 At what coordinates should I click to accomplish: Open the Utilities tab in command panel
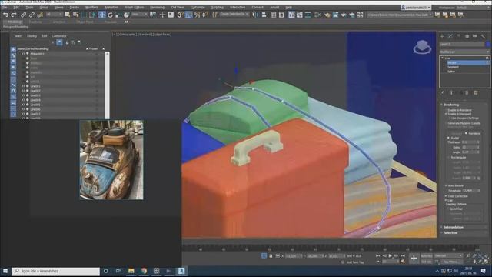484,36
